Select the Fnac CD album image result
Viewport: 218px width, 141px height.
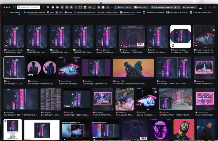pyautogui.click(x=14, y=68)
